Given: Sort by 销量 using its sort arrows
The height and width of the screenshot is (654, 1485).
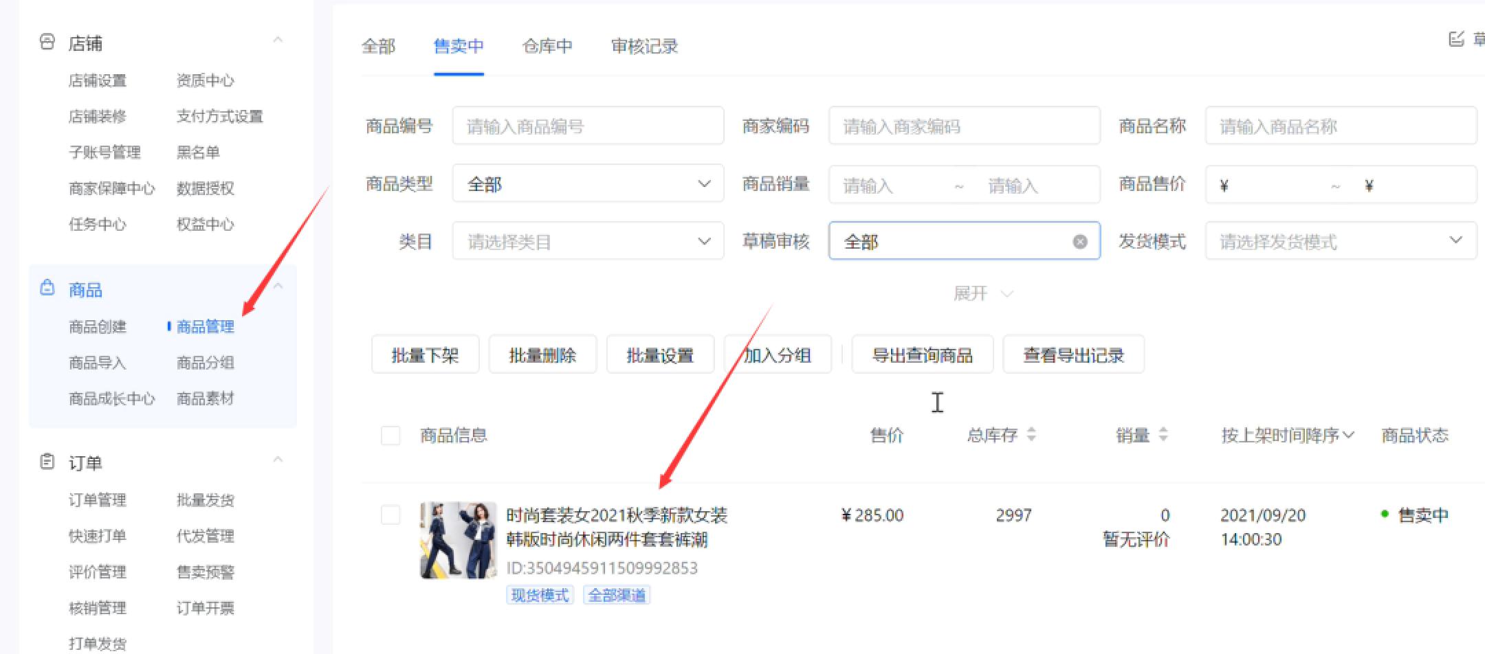Looking at the screenshot, I should pyautogui.click(x=1163, y=434).
